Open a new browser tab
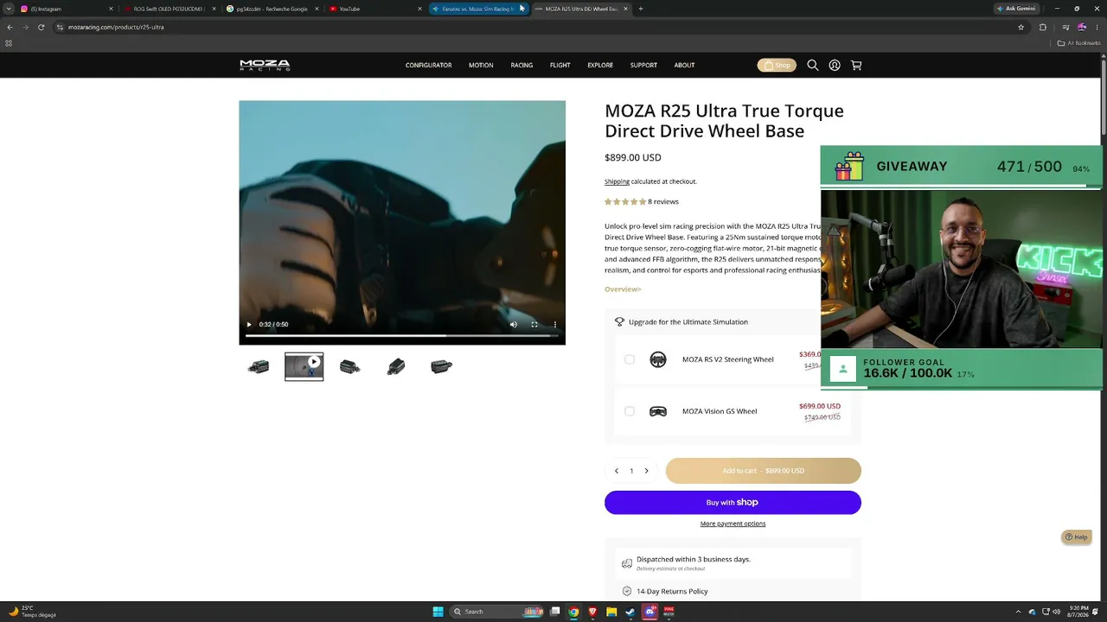Screen dimensions: 1107x622 coord(640,9)
